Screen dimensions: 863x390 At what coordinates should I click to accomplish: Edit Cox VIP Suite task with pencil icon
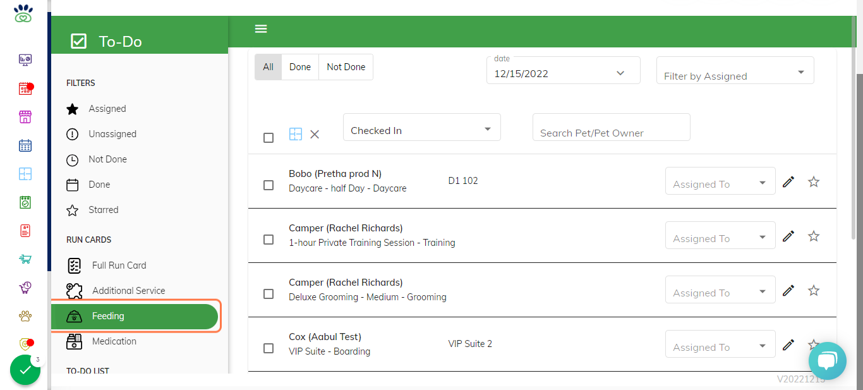[x=788, y=345]
